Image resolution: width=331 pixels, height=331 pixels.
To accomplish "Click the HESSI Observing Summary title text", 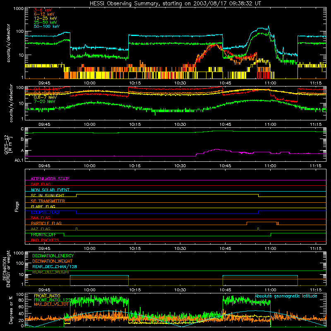I will (175, 3).
